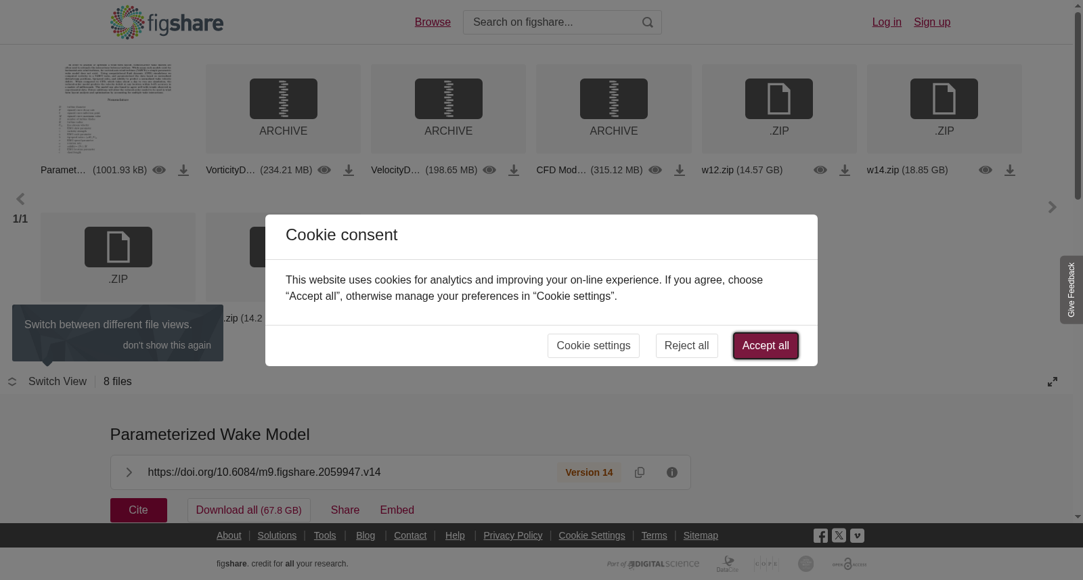The width and height of the screenshot is (1083, 580).
Task: Open the Sitemap footer link
Action: (x=701, y=535)
